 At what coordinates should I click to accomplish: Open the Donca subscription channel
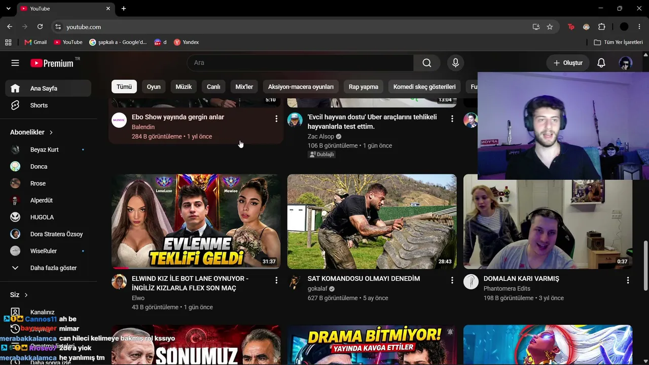coord(48,166)
